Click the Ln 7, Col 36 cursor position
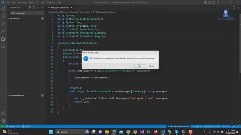Image resolution: width=241 pixels, height=135 pixels. (x=197, y=126)
